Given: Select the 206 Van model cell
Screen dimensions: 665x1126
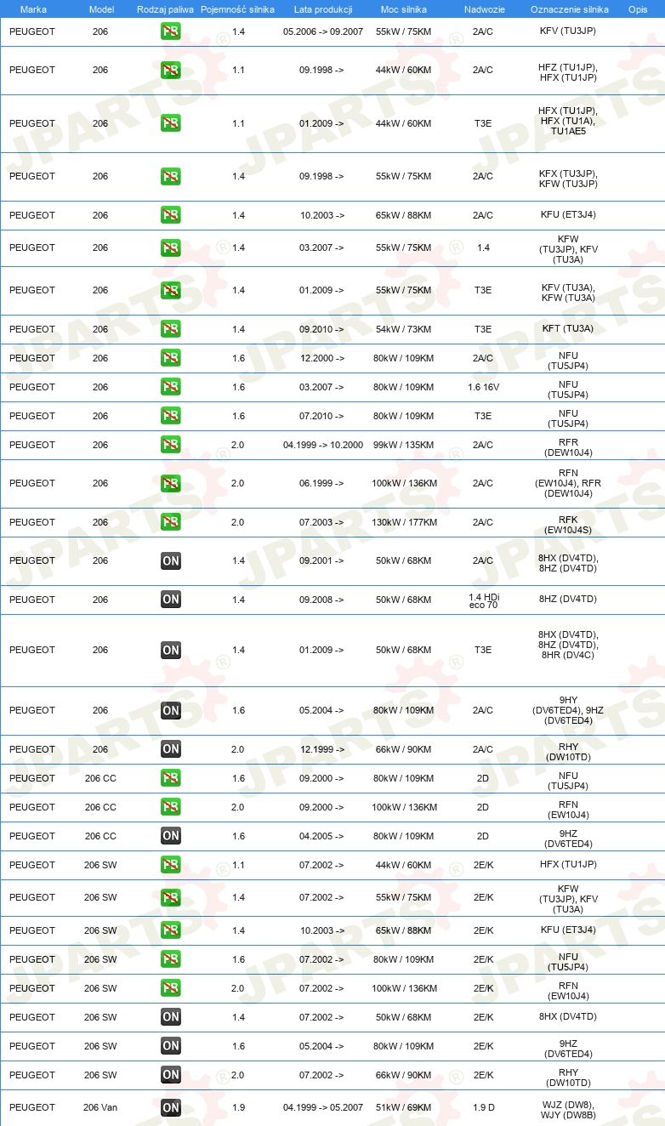Looking at the screenshot, I should [x=100, y=1107].
